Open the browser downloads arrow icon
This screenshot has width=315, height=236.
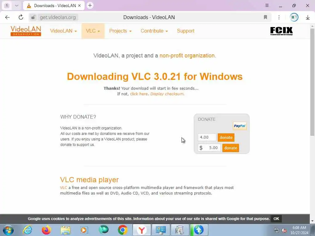[x=308, y=18]
